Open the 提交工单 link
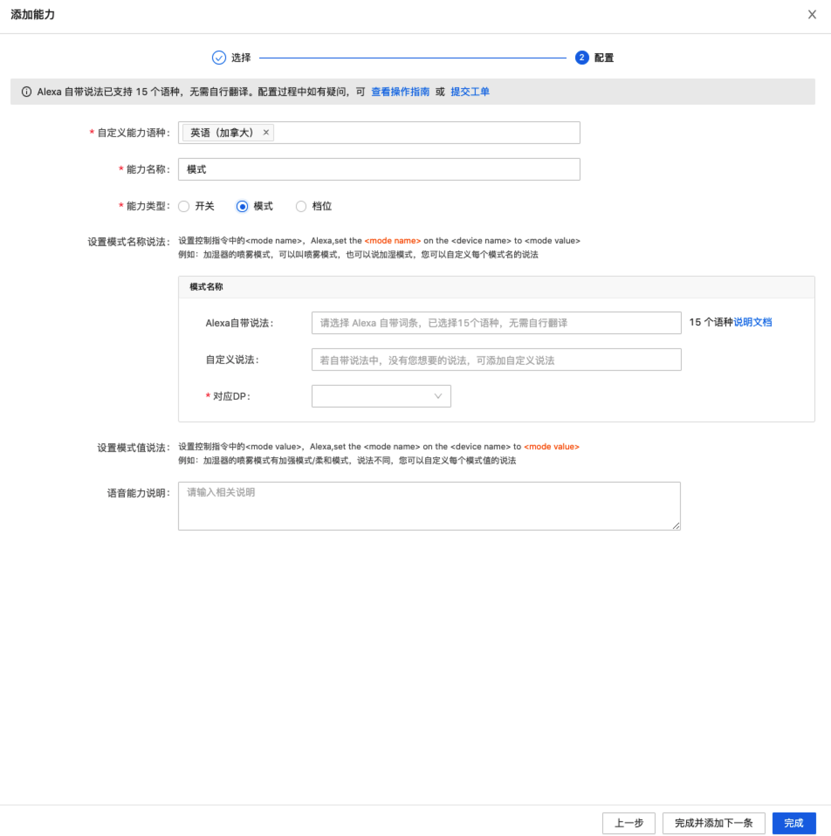The height and width of the screenshot is (836, 831). [x=470, y=92]
